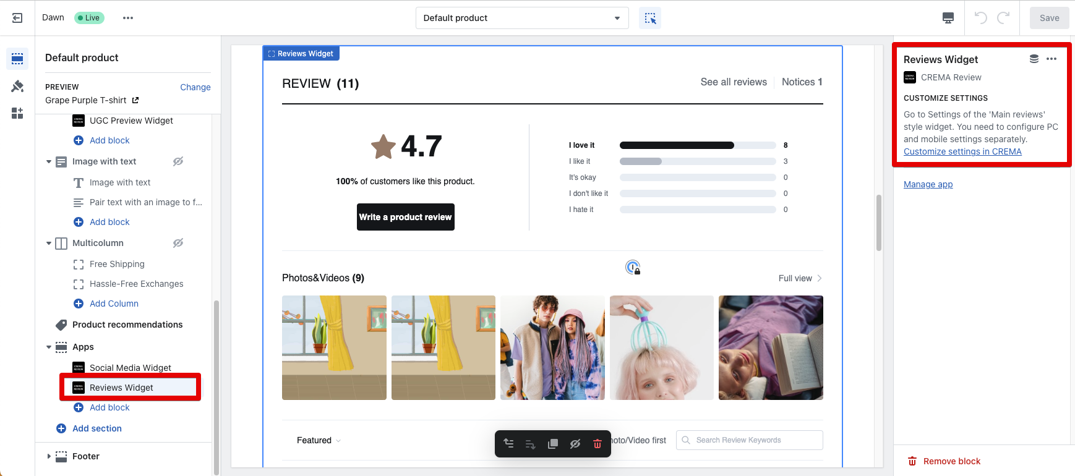Screen dimensions: 1075x476
Task: Show the hidden Image with text section
Action: (x=178, y=161)
